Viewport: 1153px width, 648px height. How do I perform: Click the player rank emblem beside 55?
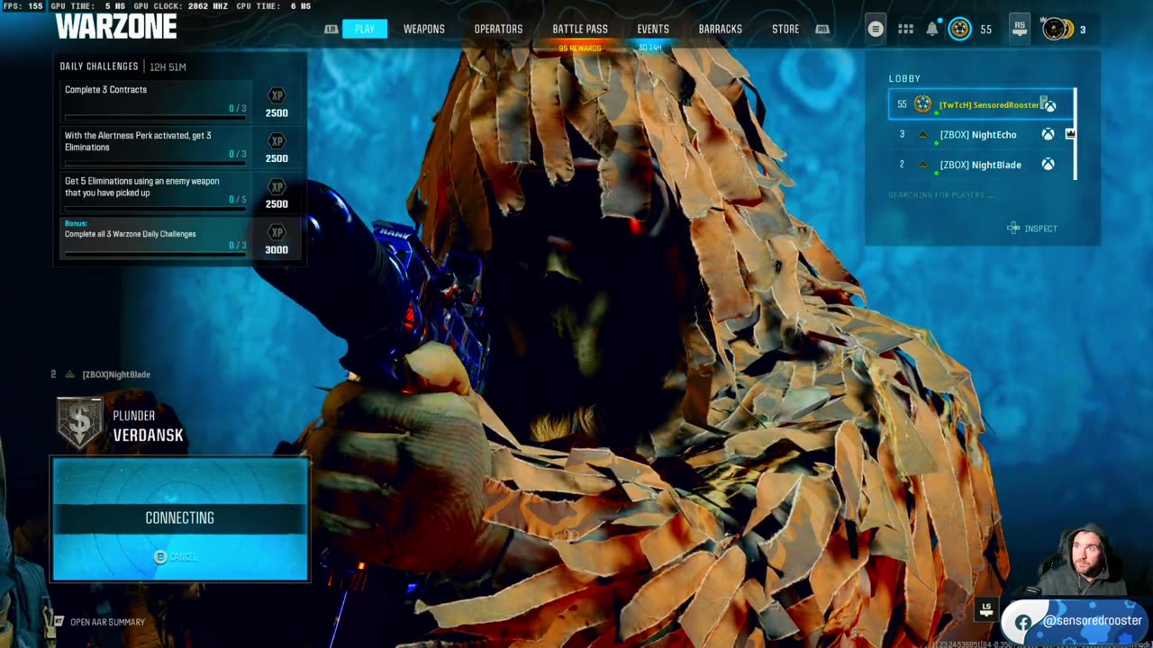[960, 29]
